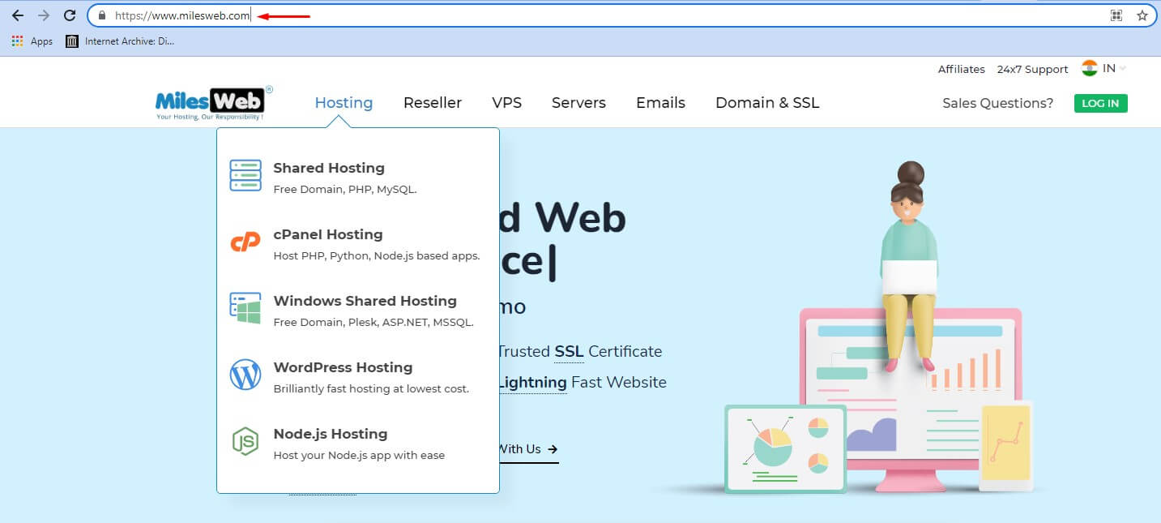Click the underlined SSL link

(x=569, y=352)
